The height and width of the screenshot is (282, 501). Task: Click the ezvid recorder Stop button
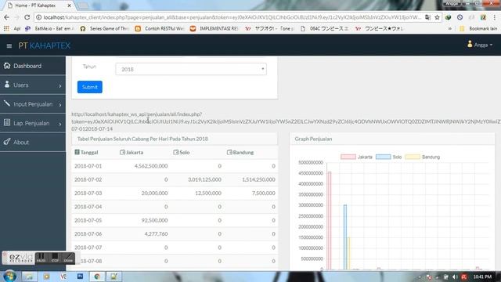pos(55,258)
